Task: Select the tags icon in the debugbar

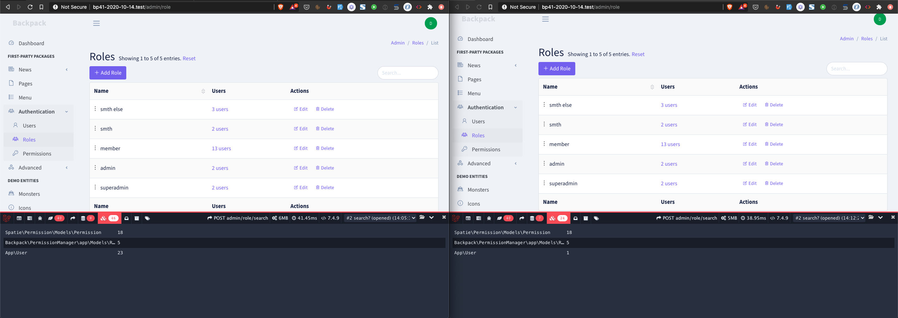Action: click(x=147, y=218)
